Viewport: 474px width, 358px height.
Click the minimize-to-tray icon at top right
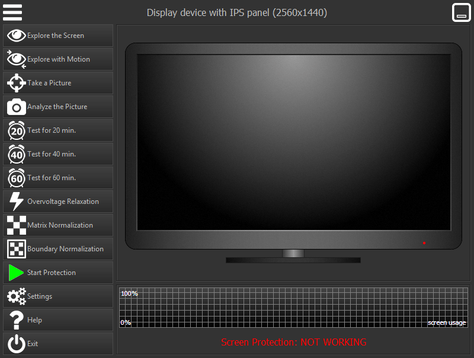pos(461,12)
